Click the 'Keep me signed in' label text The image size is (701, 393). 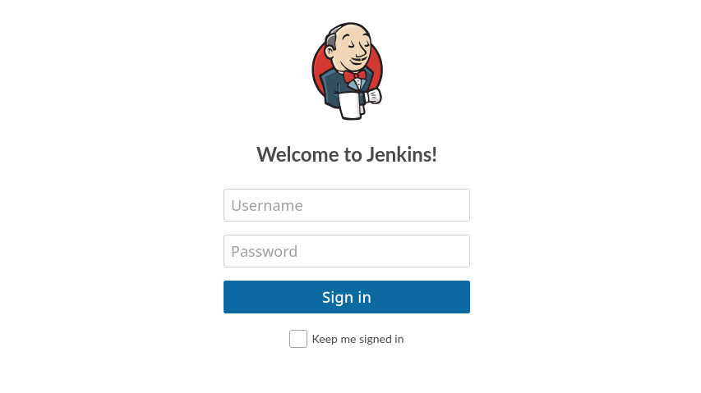click(x=357, y=339)
